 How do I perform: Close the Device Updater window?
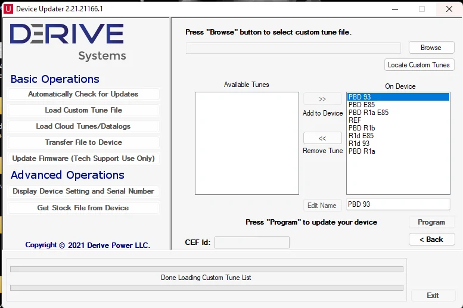pyautogui.click(x=449, y=9)
